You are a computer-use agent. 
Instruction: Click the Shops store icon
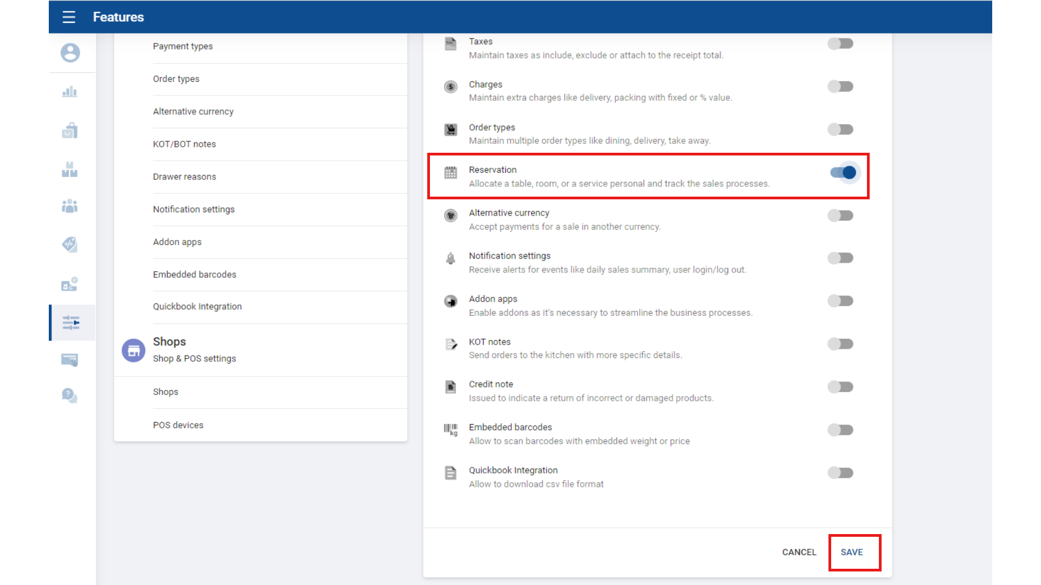coord(133,350)
